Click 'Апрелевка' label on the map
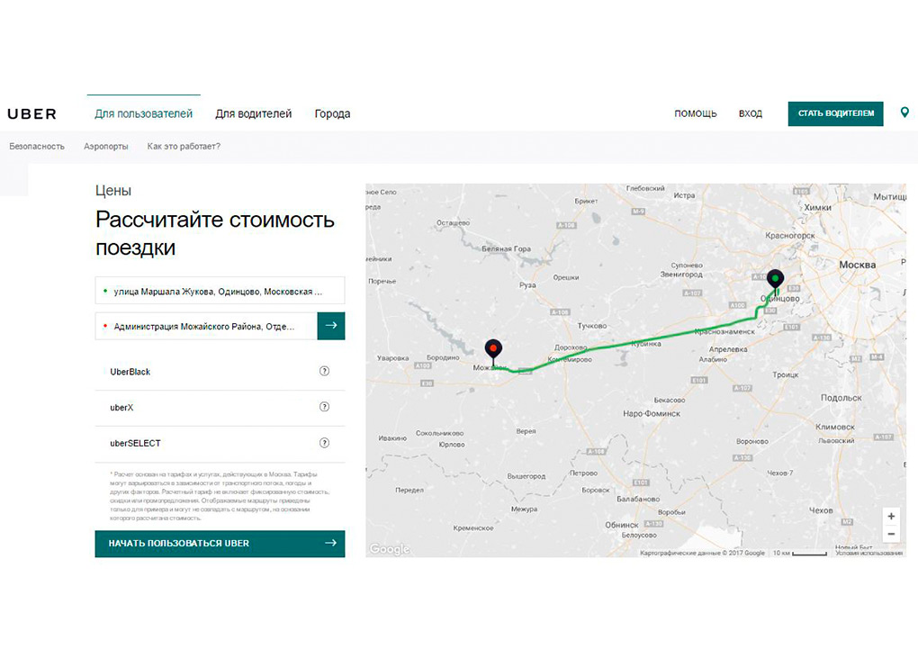Image resolution: width=918 pixels, height=667 pixels. (728, 349)
